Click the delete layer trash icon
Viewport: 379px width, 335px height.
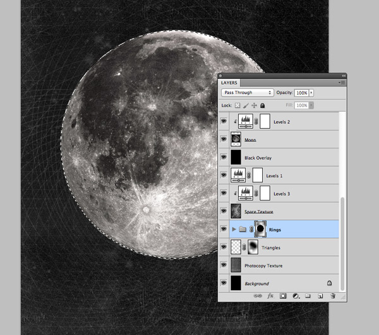[332, 295]
